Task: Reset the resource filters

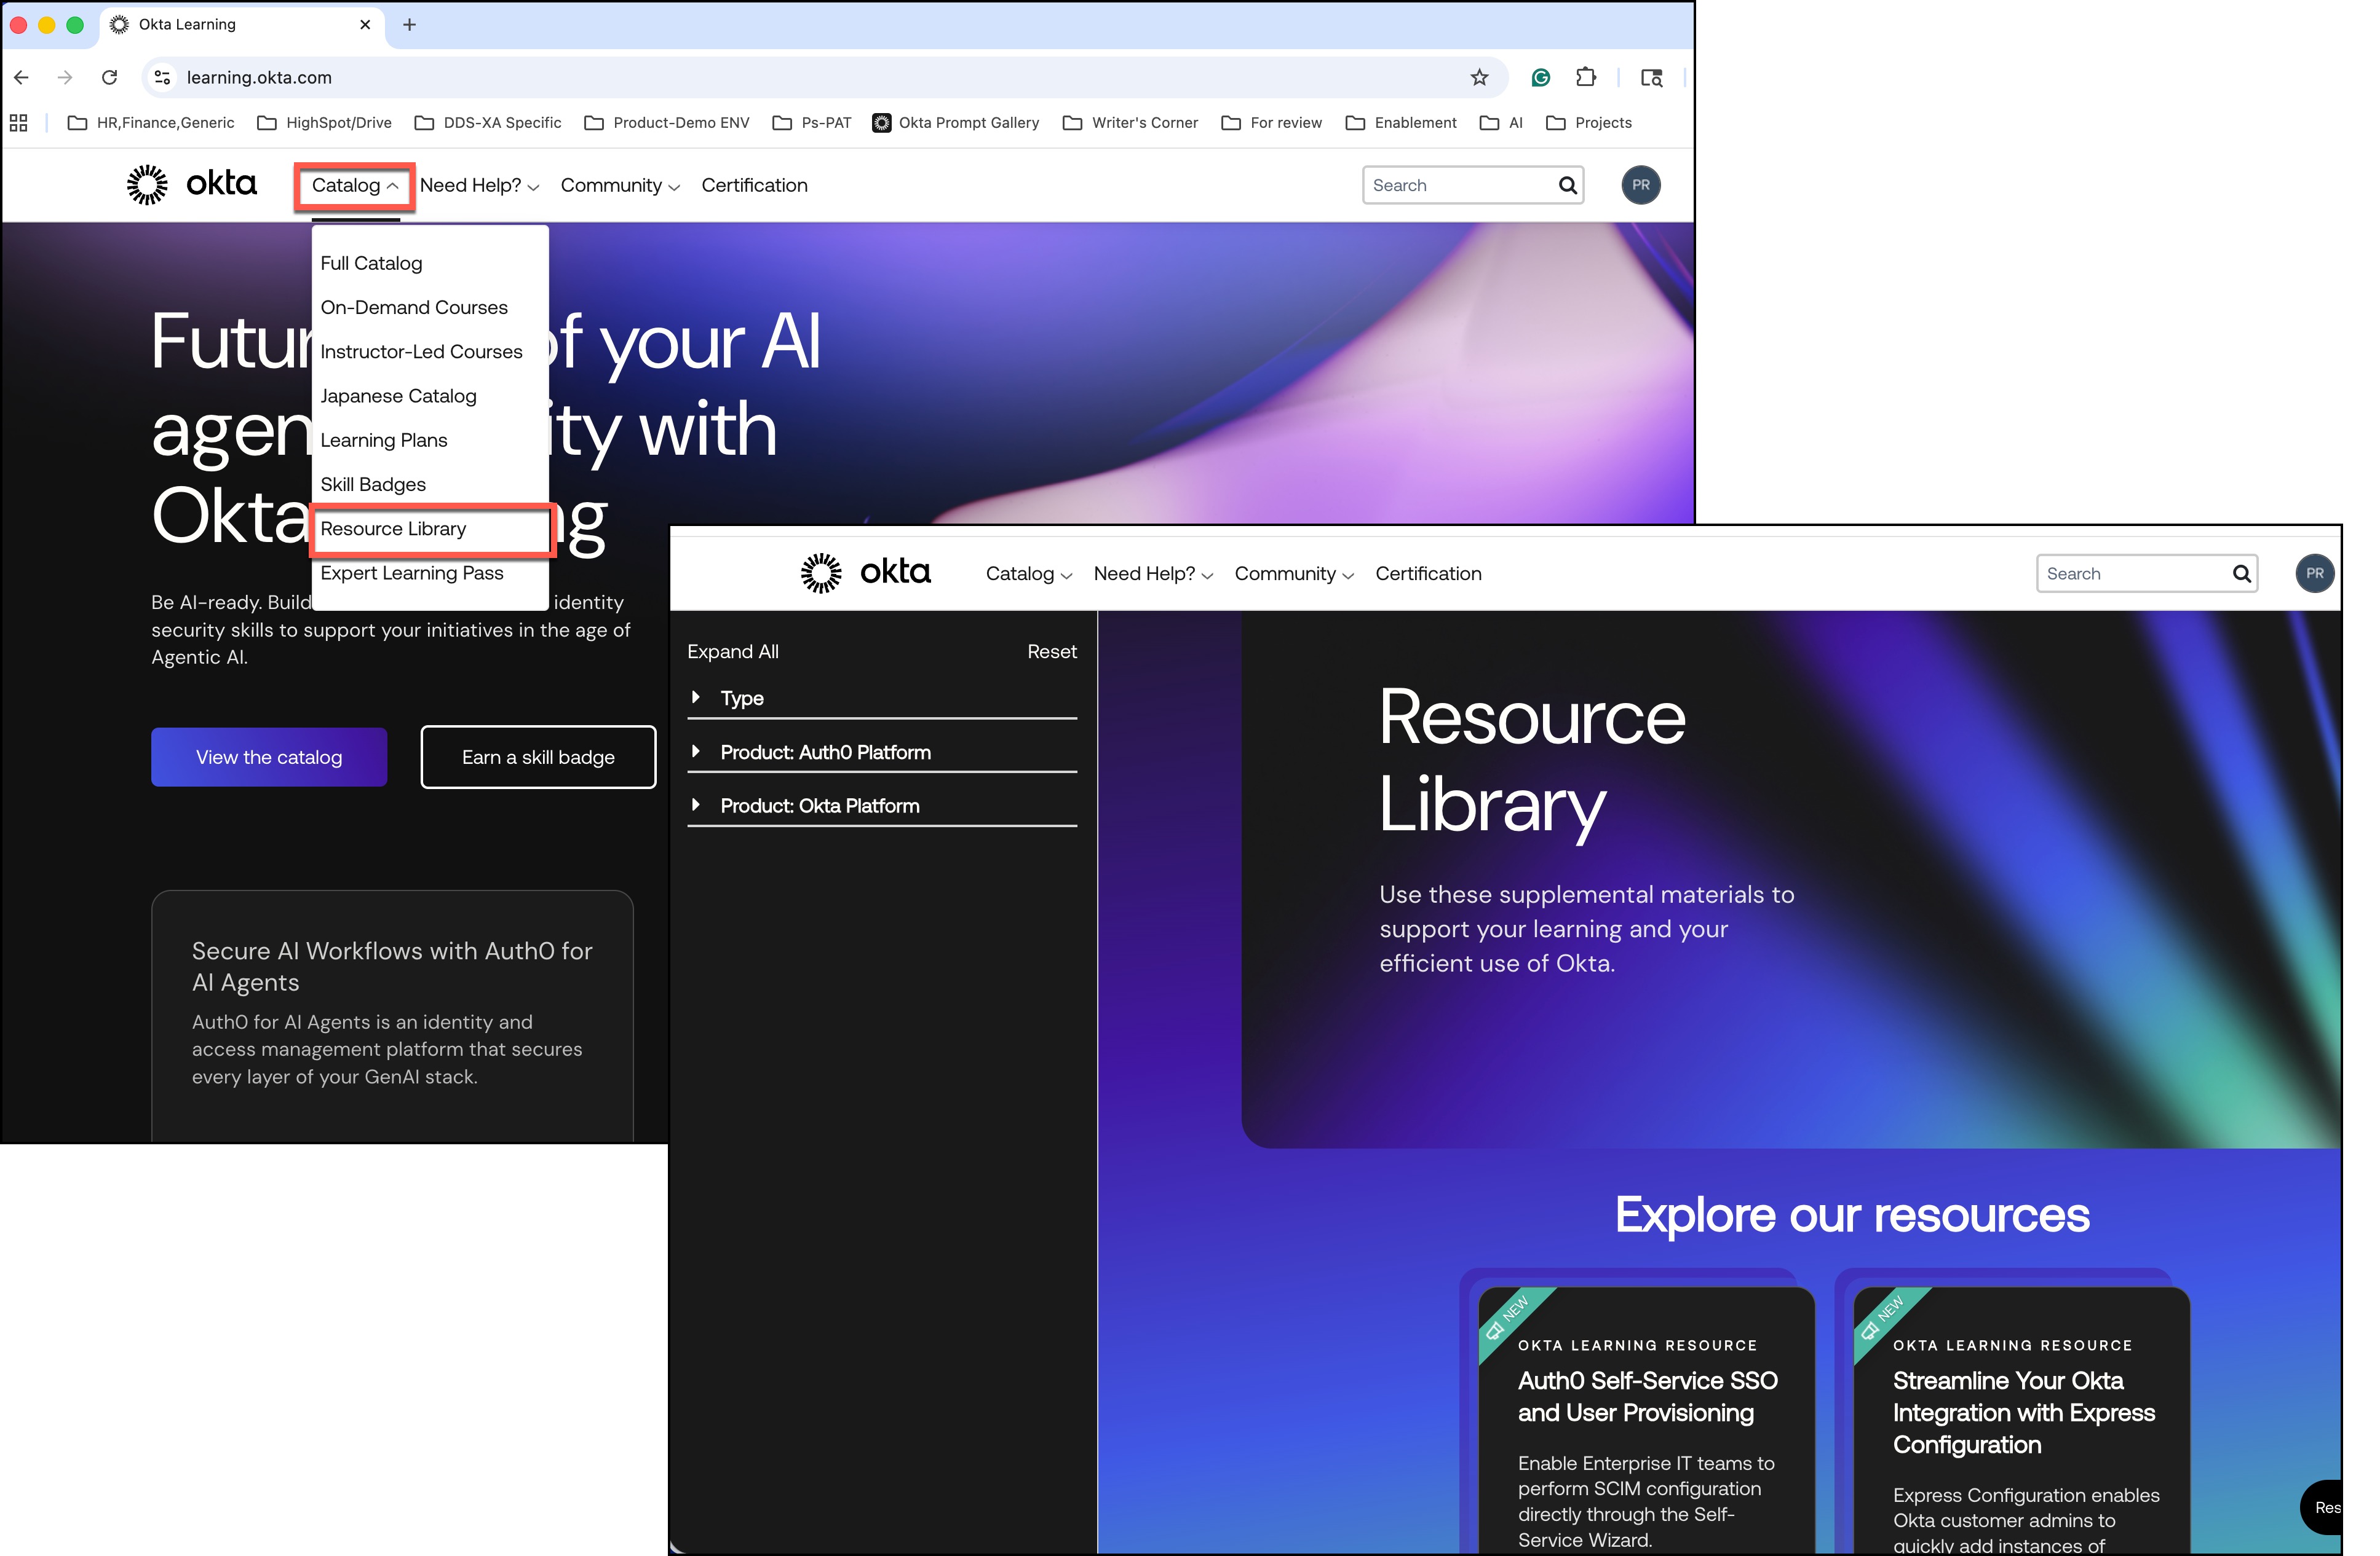Action: (x=1052, y=651)
